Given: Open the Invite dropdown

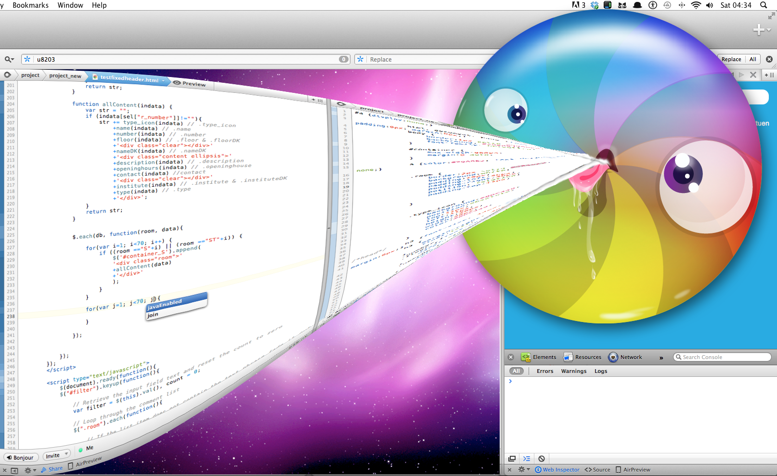Looking at the screenshot, I should 56,455.
